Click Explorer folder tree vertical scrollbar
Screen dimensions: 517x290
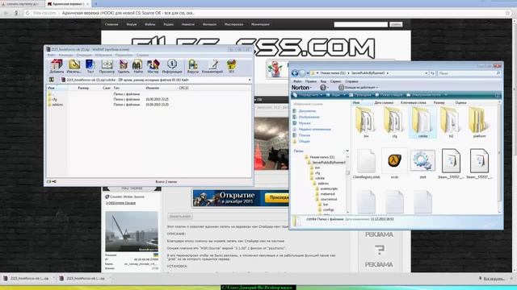tap(347, 184)
